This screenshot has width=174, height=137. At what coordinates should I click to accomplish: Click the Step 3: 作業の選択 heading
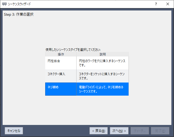(x=19, y=14)
